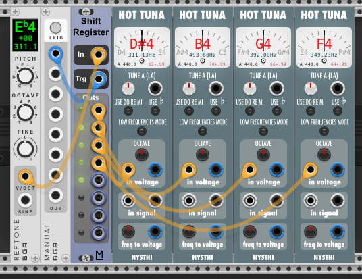Click the G4 tuner display
This screenshot has width=362, height=279.
point(263,47)
